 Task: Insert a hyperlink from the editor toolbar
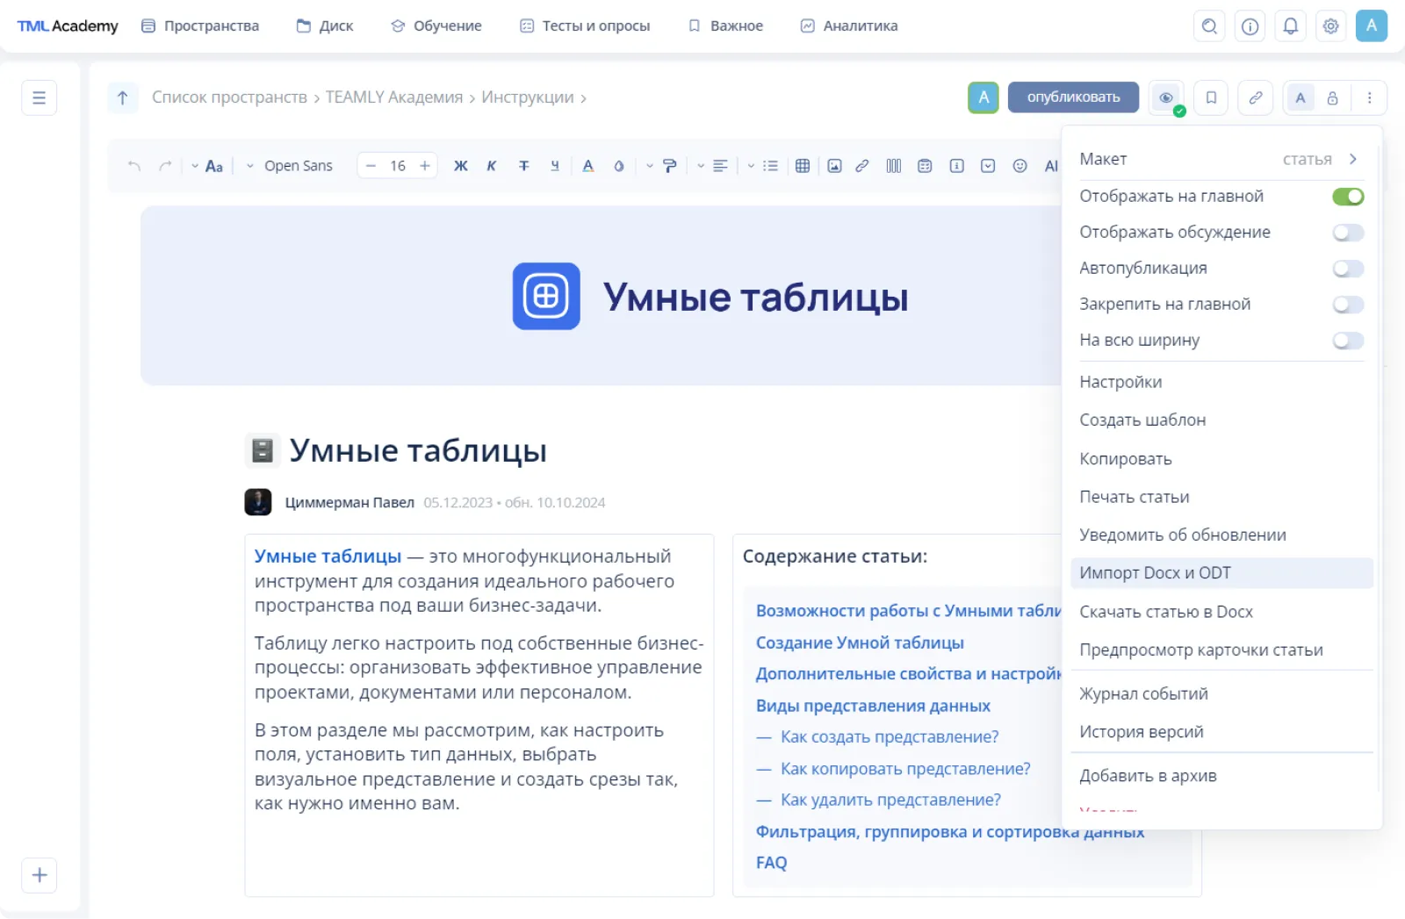coord(862,166)
